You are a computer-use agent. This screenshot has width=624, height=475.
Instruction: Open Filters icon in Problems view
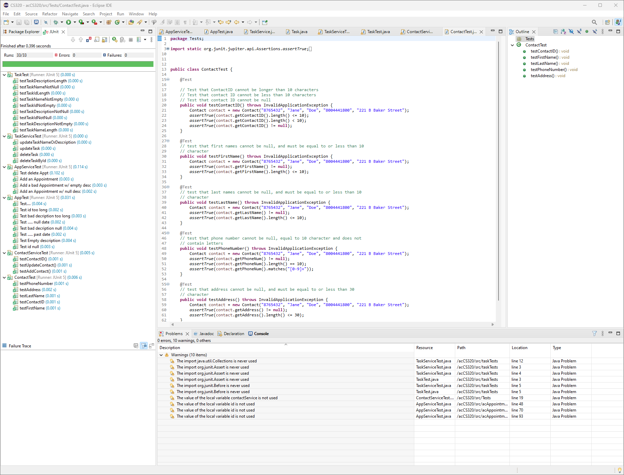[x=594, y=333]
